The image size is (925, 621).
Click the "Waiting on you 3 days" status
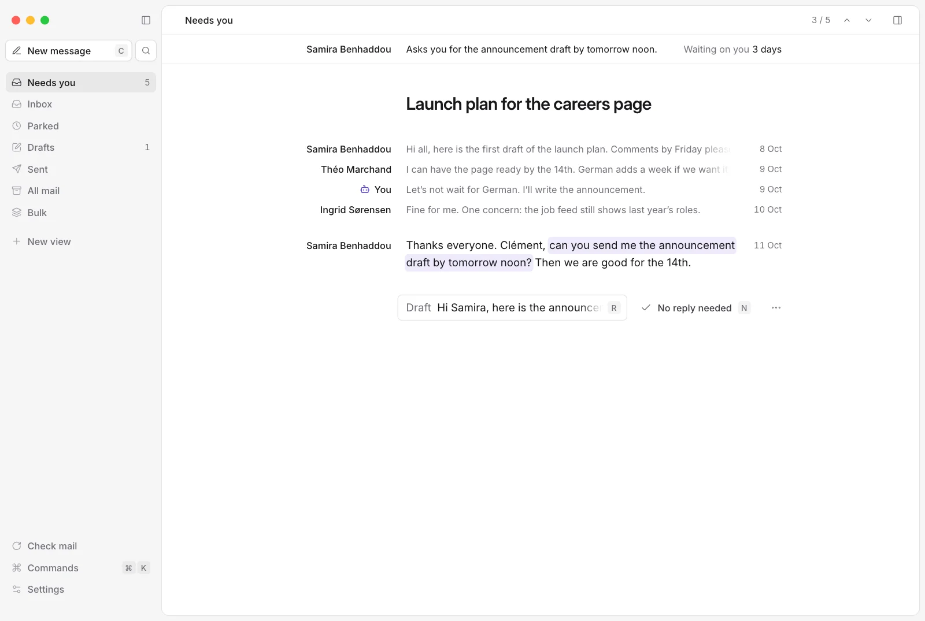point(732,49)
